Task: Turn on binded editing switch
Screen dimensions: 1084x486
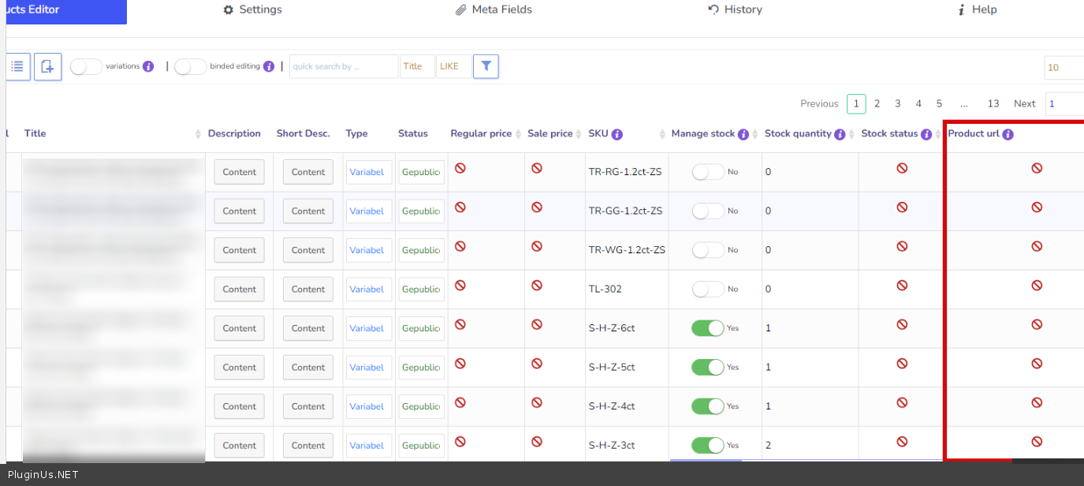Action: [190, 67]
